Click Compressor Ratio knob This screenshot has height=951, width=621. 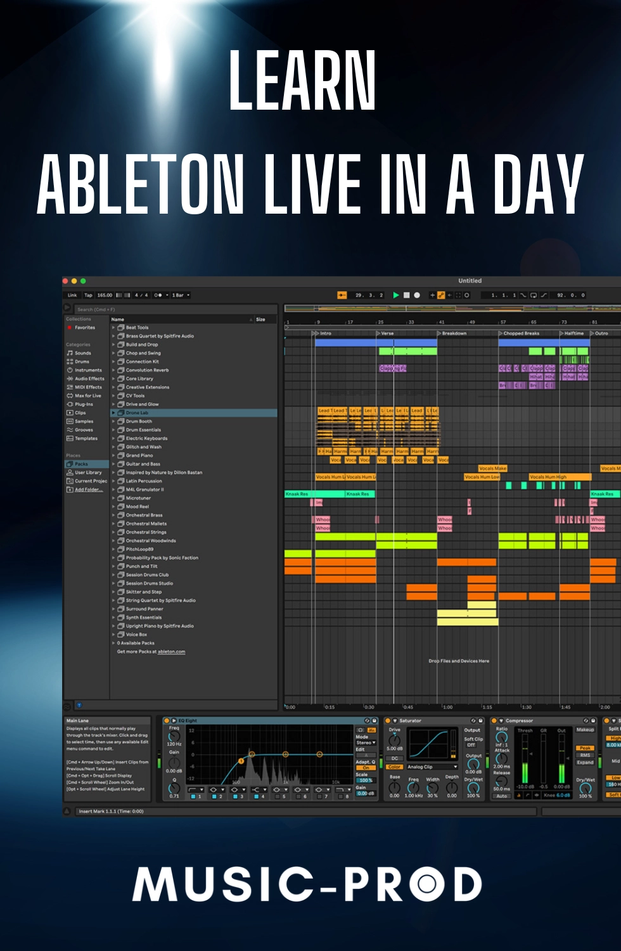[501, 737]
